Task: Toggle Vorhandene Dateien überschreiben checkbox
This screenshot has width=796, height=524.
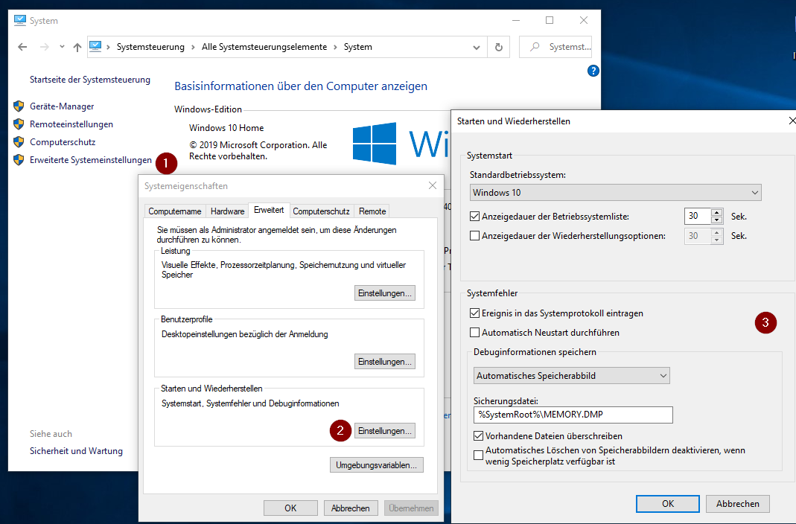Action: coord(478,435)
